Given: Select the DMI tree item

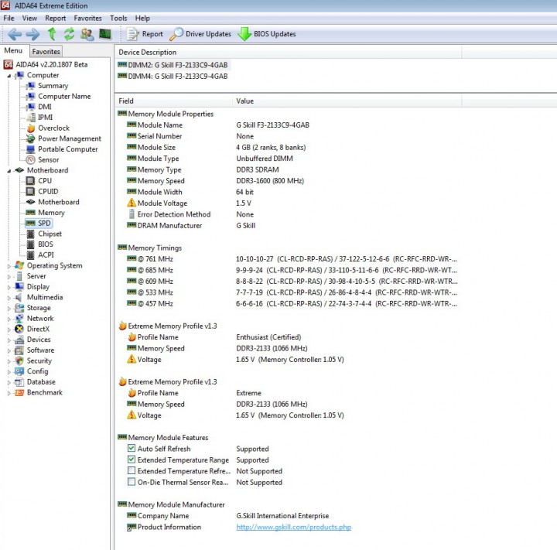Looking at the screenshot, I should pos(45,107).
